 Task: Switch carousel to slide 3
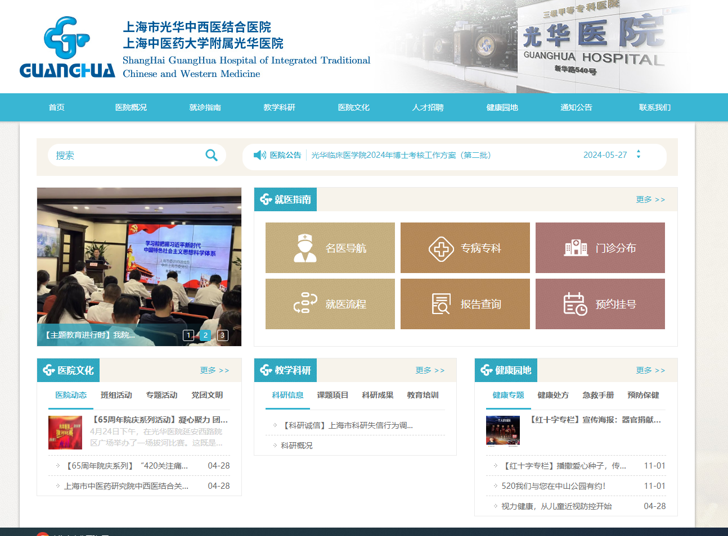point(222,335)
